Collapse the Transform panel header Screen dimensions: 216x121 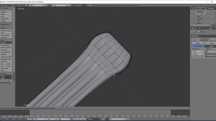[5, 8]
